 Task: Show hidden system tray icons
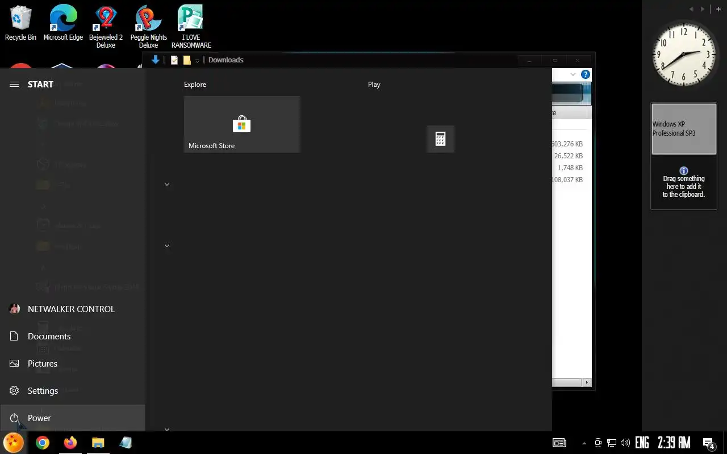[584, 443]
